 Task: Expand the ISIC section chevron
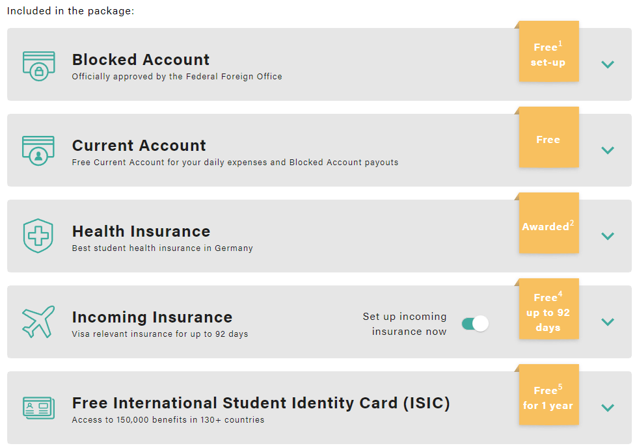click(608, 408)
